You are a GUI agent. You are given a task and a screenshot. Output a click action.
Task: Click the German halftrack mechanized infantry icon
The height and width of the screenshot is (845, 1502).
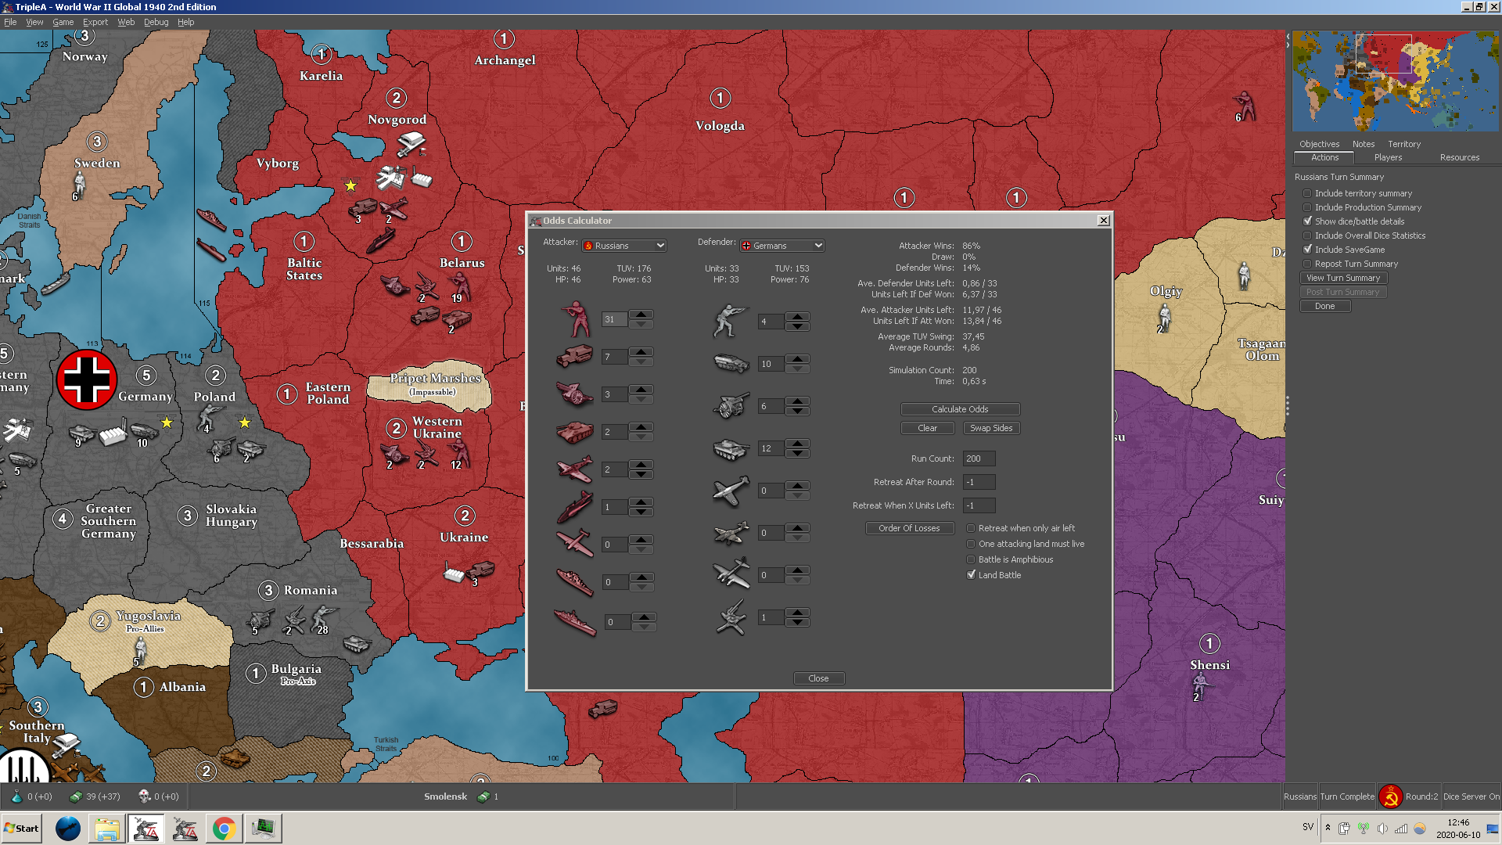(x=731, y=364)
